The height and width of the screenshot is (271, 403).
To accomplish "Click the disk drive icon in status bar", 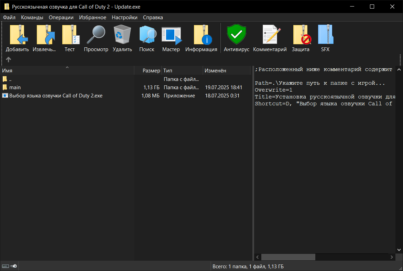I will click(6, 266).
